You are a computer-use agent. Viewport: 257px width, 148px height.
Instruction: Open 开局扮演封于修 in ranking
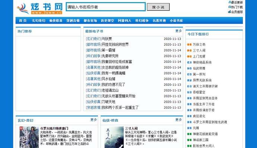(204, 110)
